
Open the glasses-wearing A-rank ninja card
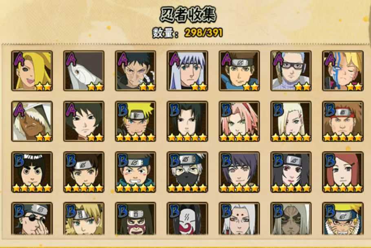pos(291,71)
